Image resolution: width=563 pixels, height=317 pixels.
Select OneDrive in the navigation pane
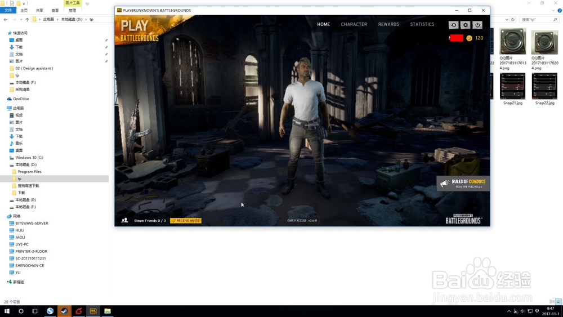click(x=21, y=99)
